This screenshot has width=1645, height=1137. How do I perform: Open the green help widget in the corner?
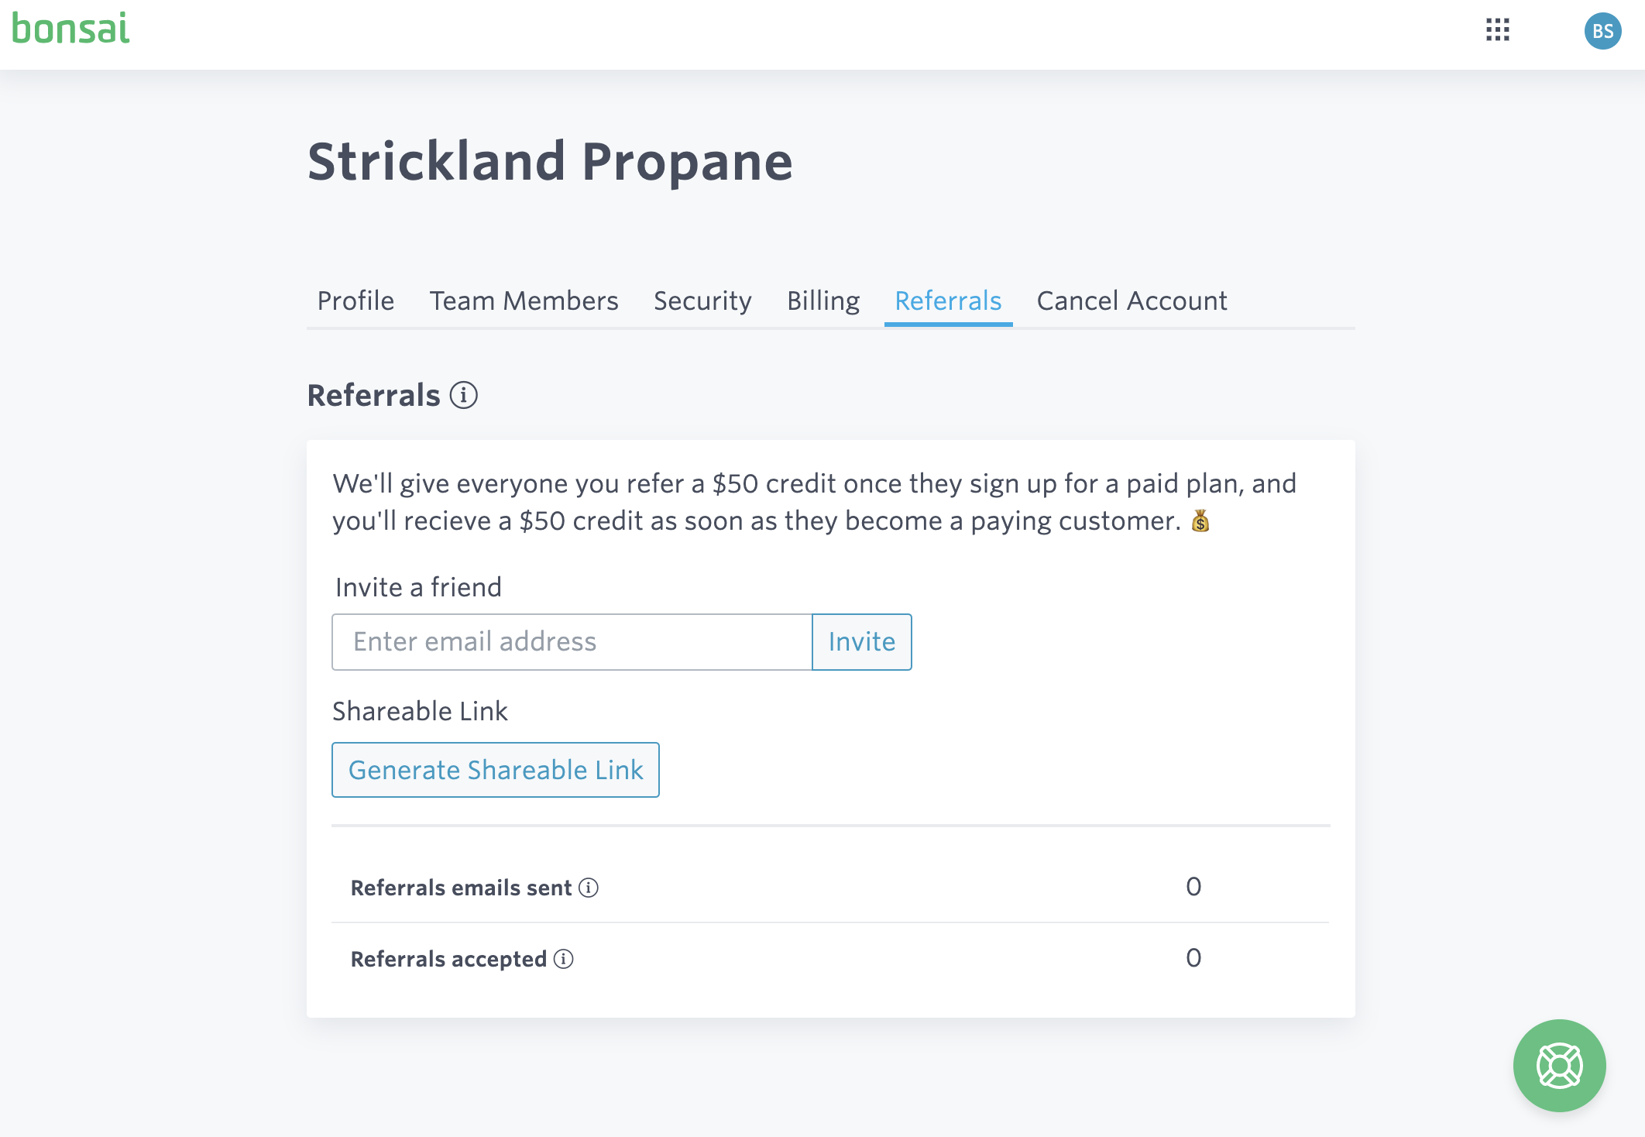1560,1065
